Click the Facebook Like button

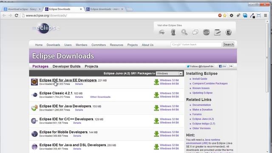(222, 66)
